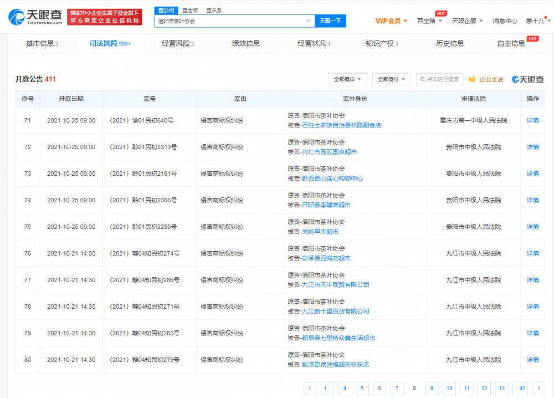Expand the 天眼企服 menu

click(x=468, y=21)
